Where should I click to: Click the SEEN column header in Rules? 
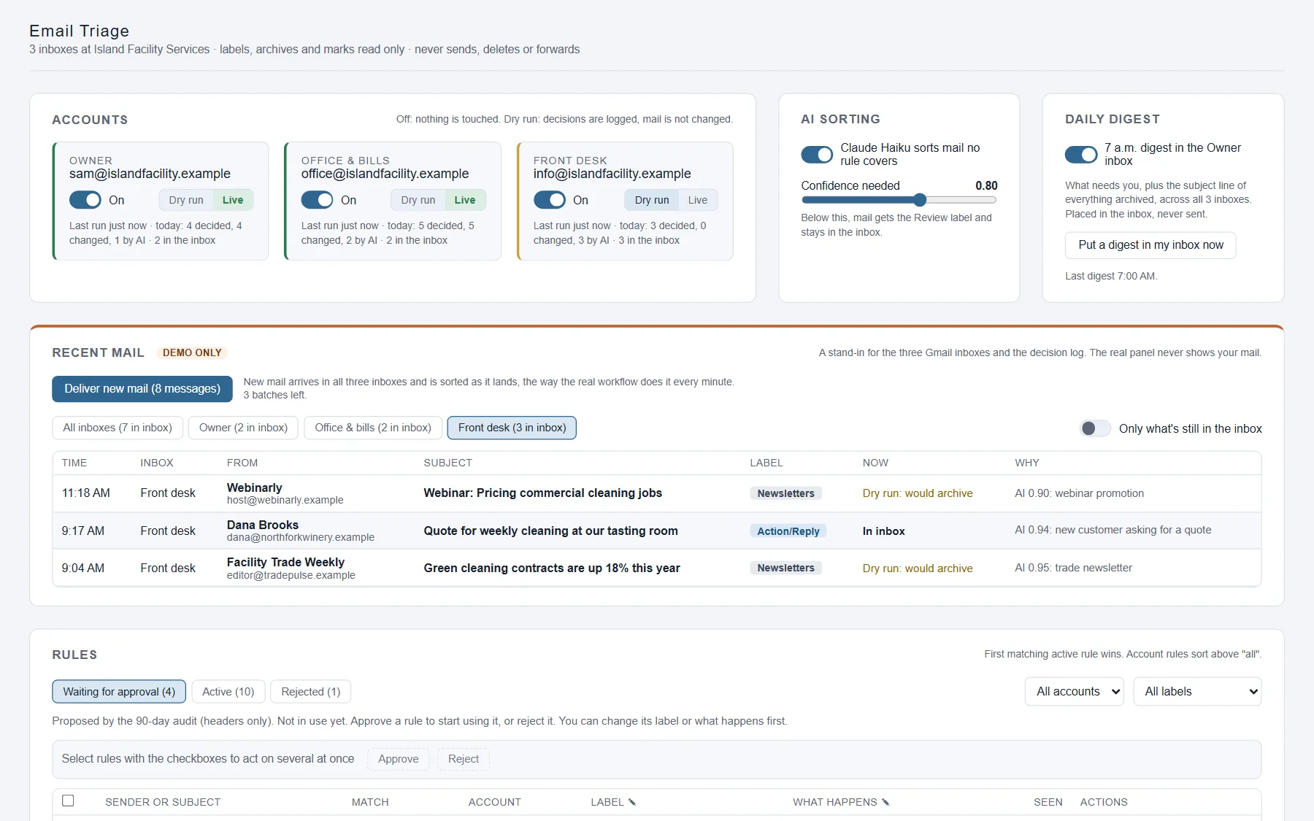pos(1048,802)
